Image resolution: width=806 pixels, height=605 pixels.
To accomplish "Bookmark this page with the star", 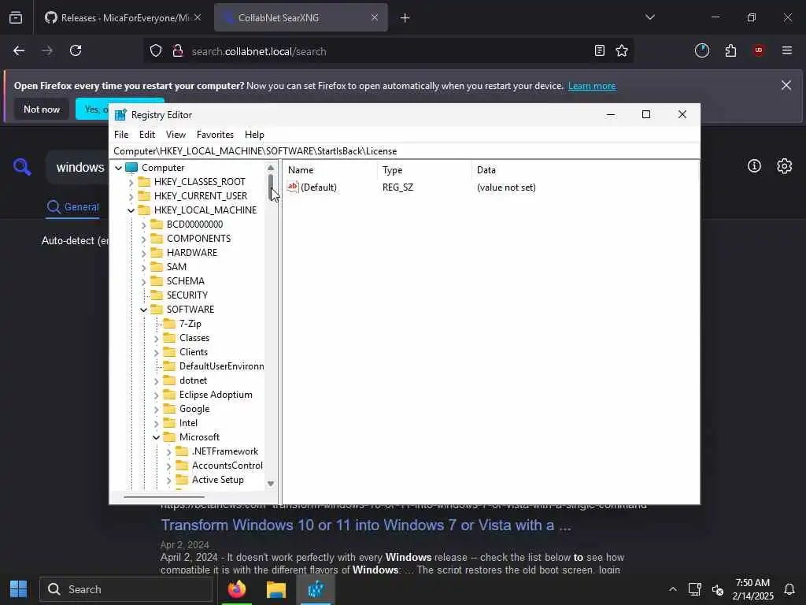I will [622, 50].
